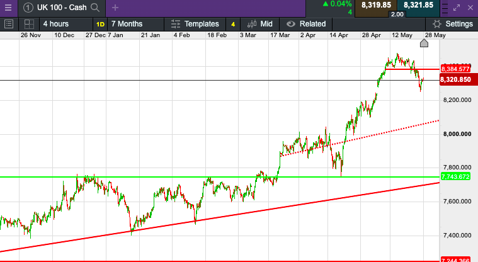The width and height of the screenshot is (478, 262).
Task: Select the 4 hours interval dropdown
Action: click(67, 24)
